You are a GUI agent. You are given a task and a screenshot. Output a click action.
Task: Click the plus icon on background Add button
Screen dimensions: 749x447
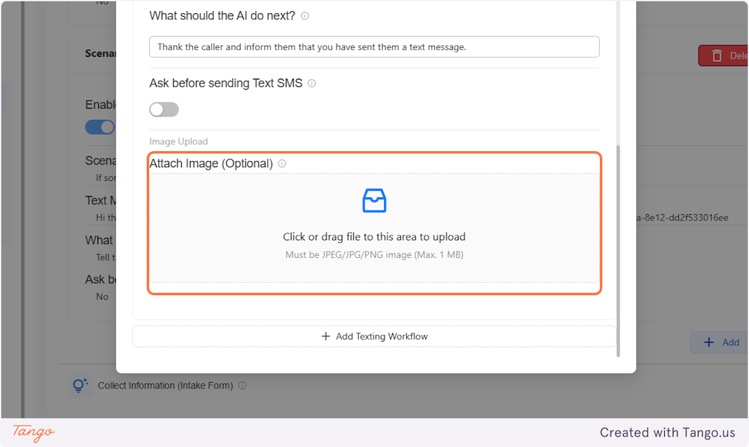pos(709,342)
